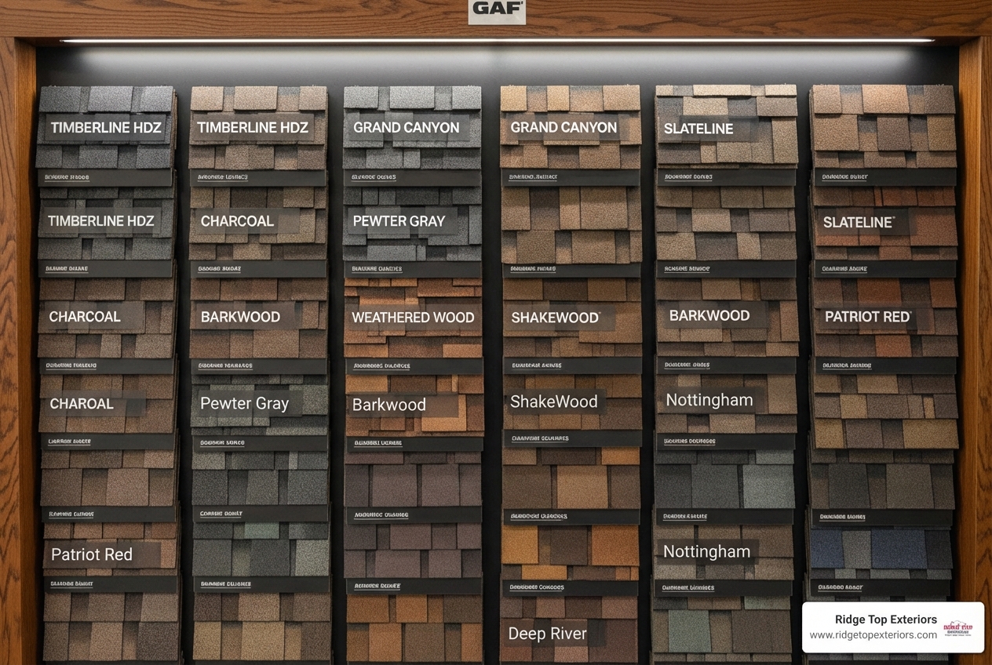
Task: Select the Weathered Wood shingle sample
Action: tap(414, 318)
